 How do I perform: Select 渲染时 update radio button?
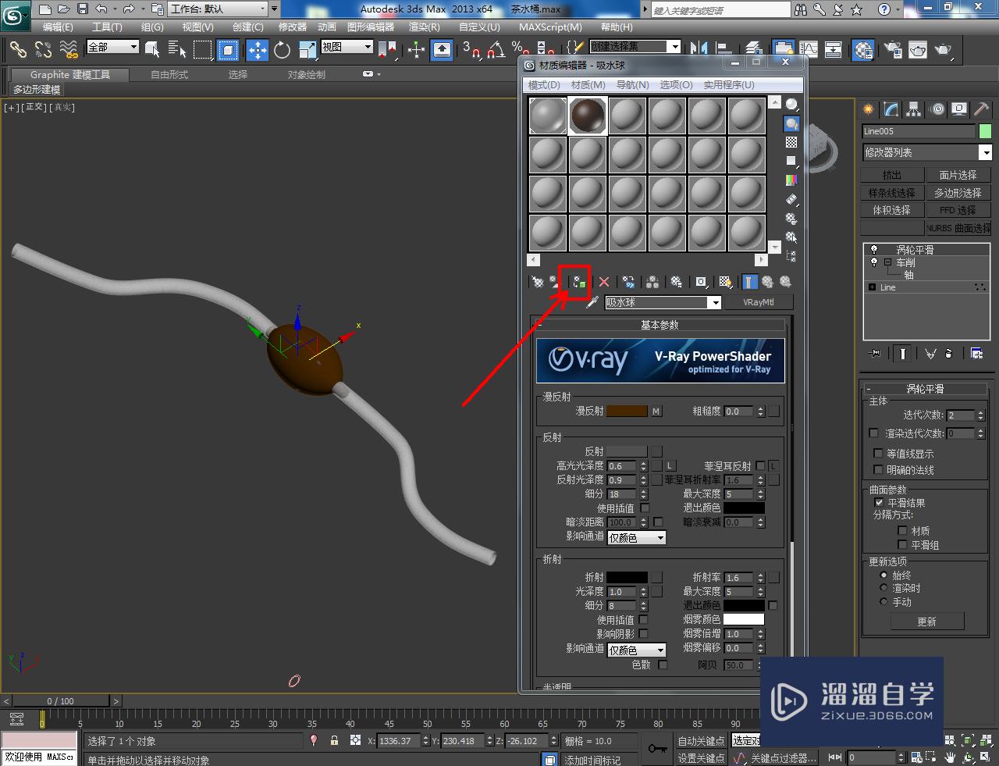coord(883,588)
